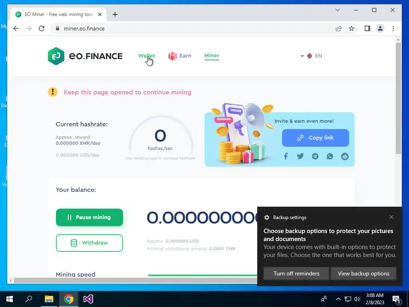Open Chrome three-dot menu

393,28
